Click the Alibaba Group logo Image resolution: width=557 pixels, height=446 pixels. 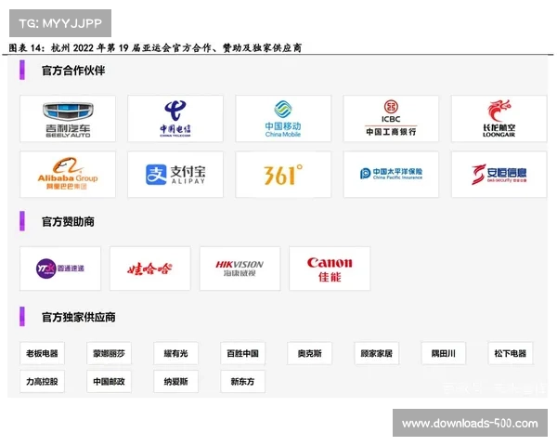pos(68,175)
